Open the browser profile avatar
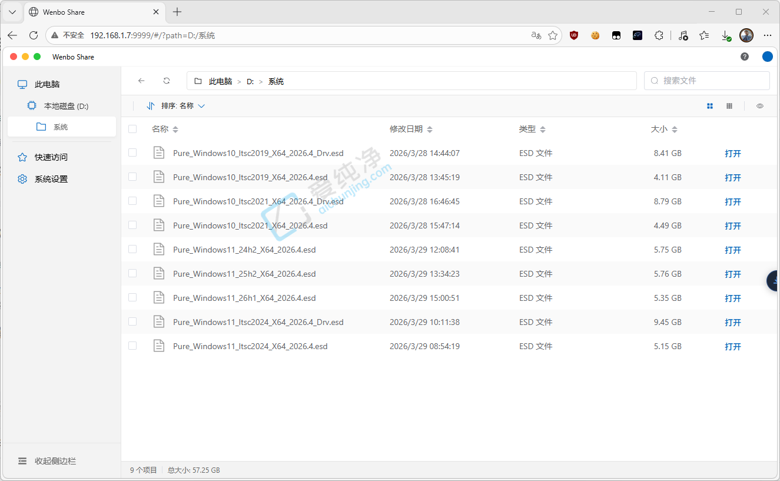780x481 pixels. coord(746,35)
